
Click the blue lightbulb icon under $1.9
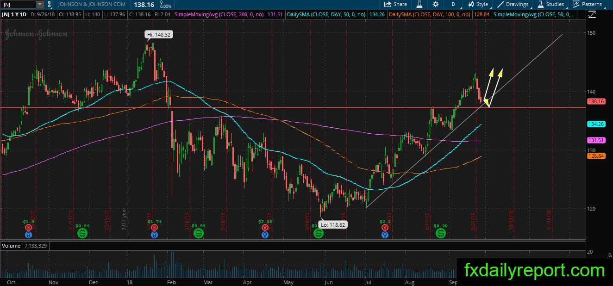(x=29, y=235)
